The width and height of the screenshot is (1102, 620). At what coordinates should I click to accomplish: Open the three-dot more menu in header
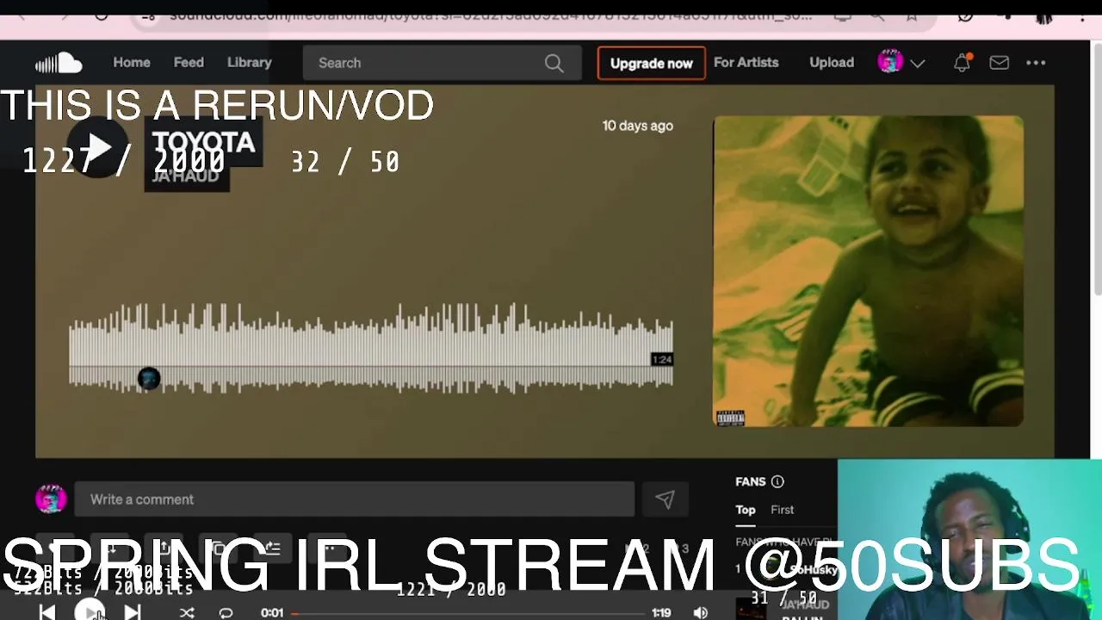pyautogui.click(x=1036, y=63)
